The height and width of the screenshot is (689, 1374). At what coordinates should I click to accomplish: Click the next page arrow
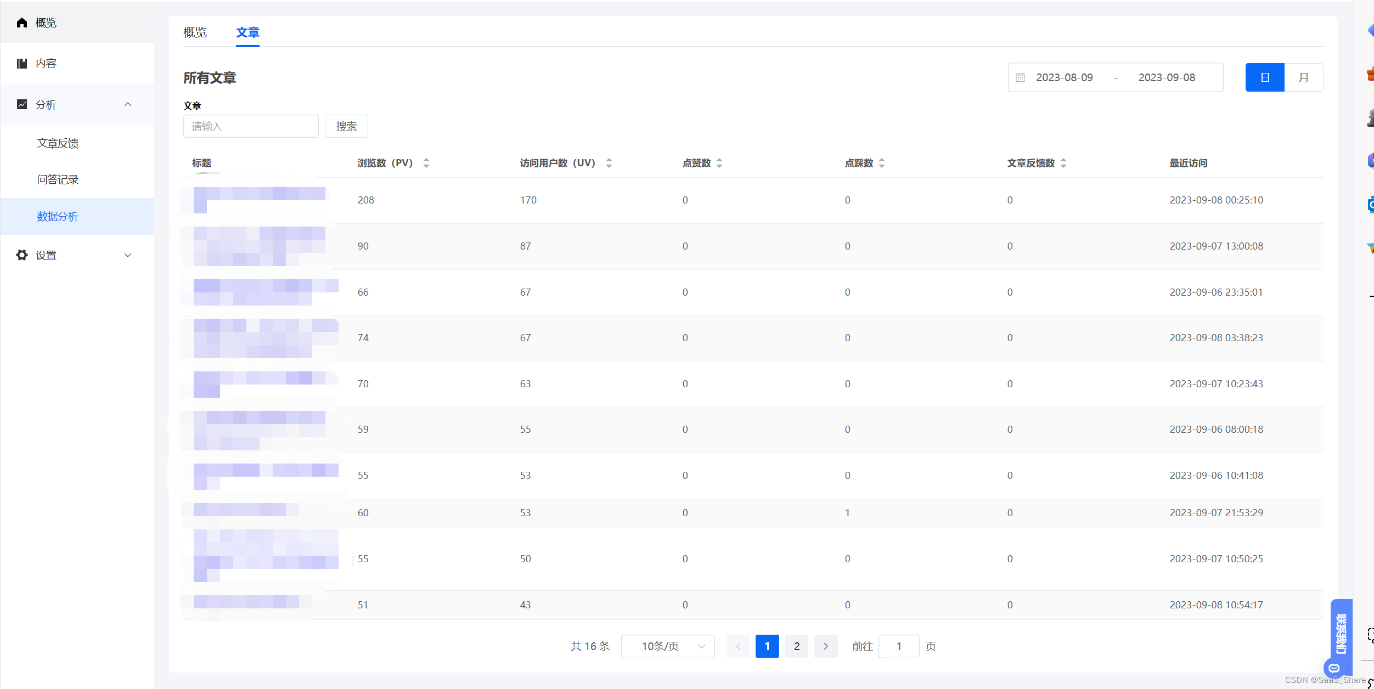826,646
